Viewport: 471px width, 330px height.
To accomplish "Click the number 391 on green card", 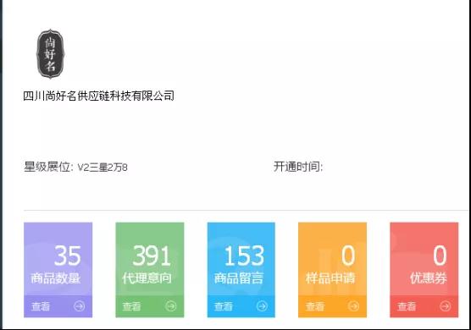I will point(152,256).
